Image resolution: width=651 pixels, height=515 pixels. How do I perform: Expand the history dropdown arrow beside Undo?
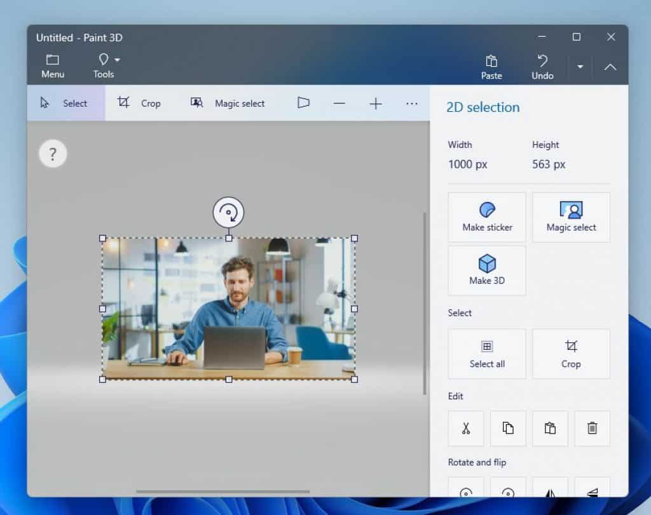580,67
